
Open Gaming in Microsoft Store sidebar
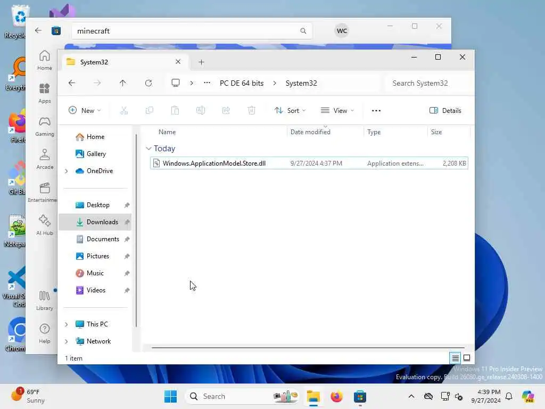point(45,126)
